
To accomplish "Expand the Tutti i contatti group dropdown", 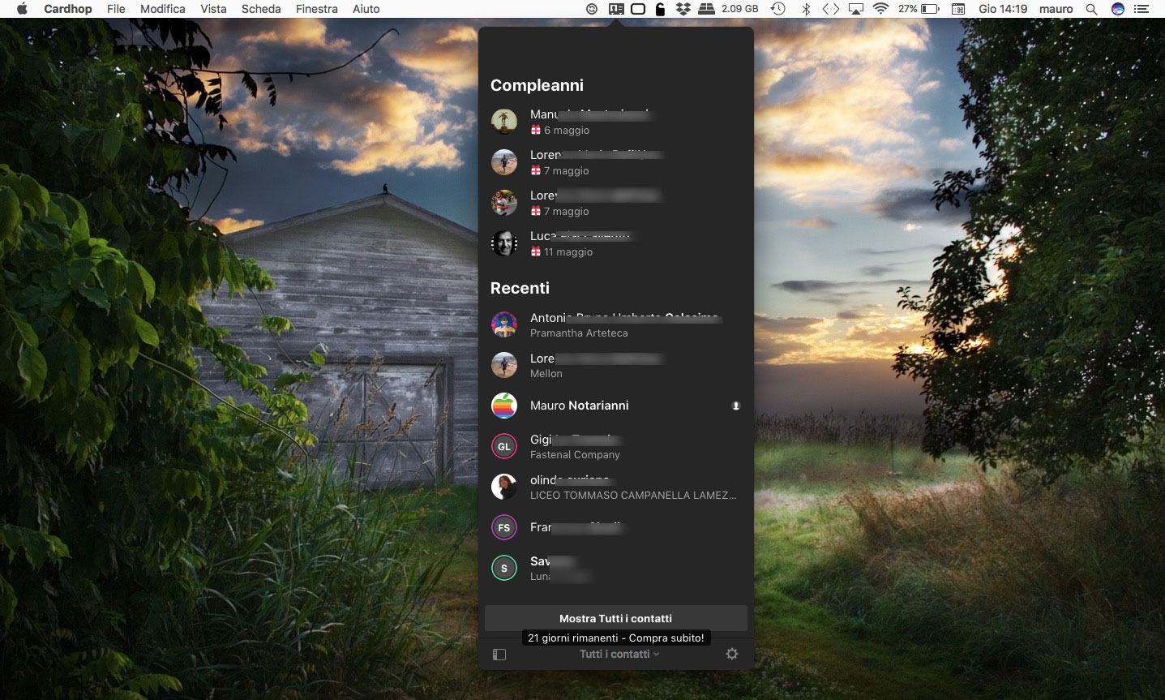I will (x=619, y=654).
